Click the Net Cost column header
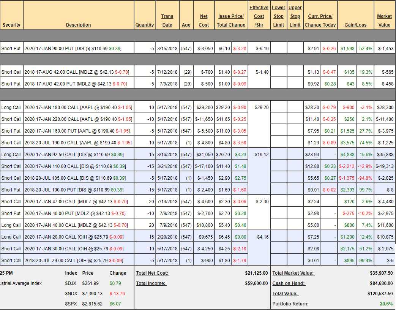 pyautogui.click(x=204, y=21)
